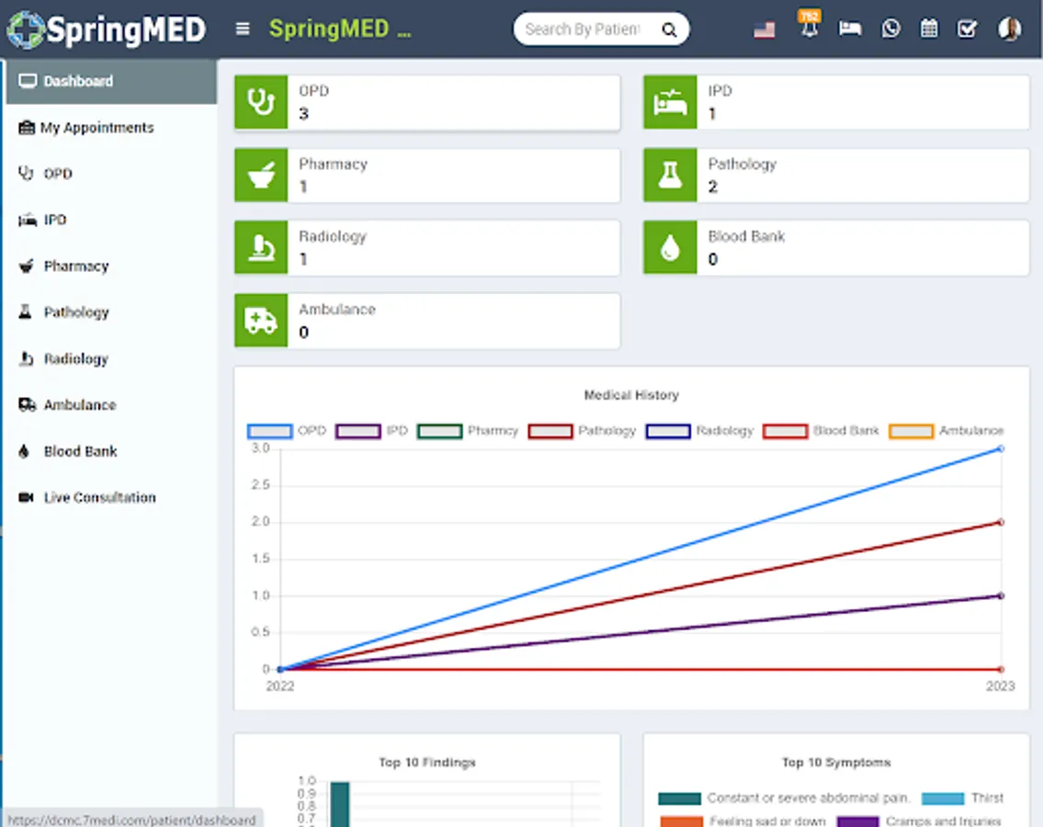Screen dimensions: 1043x827
Task: Select Dashboard in the sidebar
Action: click(x=110, y=81)
